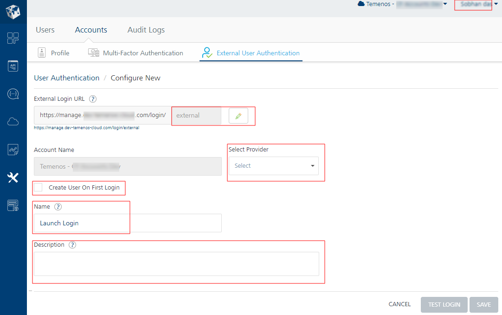Viewport: 502px width, 315px height.
Task: Select the wrench settings sidebar icon
Action: 13,177
